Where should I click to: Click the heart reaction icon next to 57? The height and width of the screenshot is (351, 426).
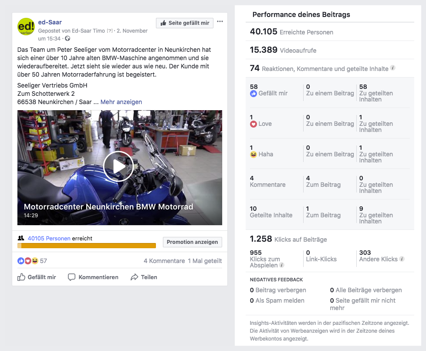pyautogui.click(x=28, y=261)
